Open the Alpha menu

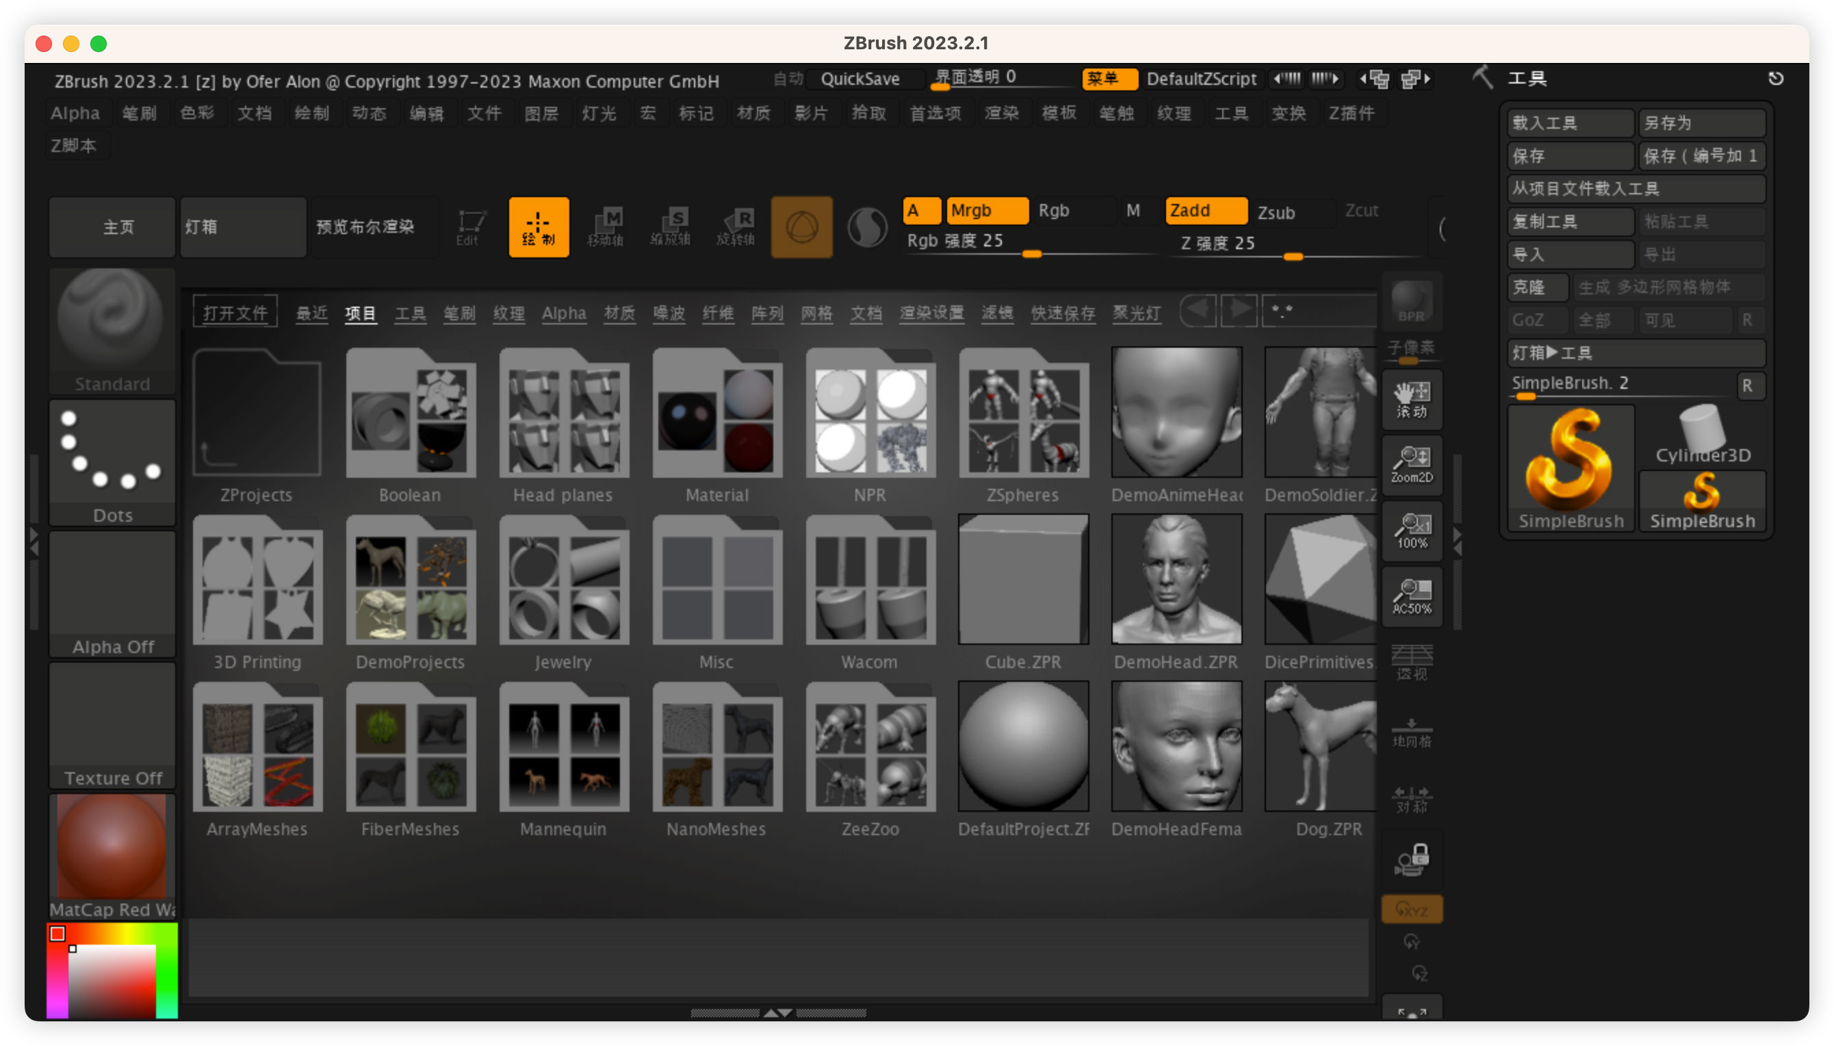coord(75,113)
